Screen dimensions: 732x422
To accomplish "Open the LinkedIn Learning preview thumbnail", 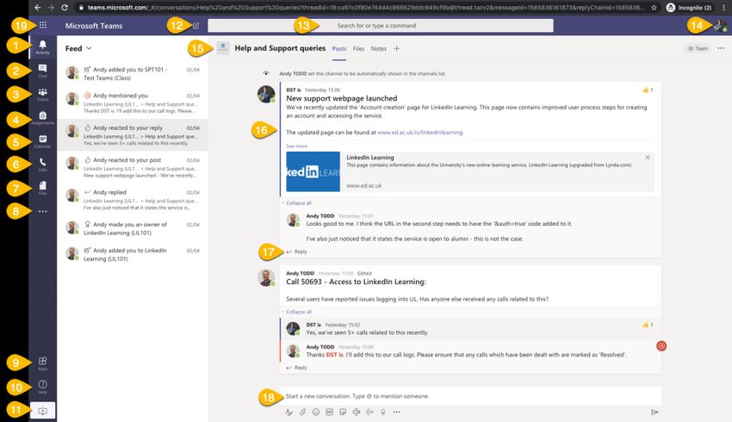I will point(313,171).
